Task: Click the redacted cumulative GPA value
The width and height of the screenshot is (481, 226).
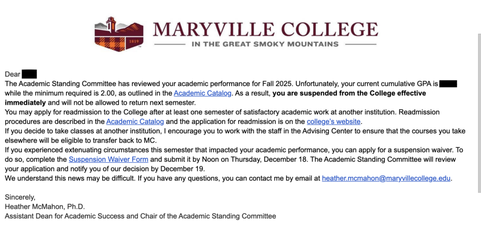Action: click(x=448, y=84)
